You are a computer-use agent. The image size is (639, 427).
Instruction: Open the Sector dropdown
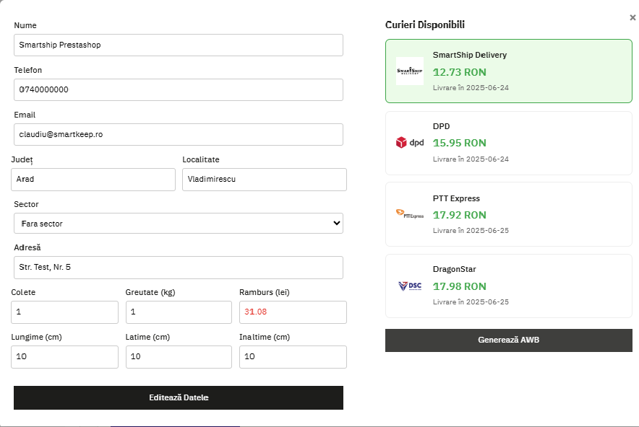point(178,224)
